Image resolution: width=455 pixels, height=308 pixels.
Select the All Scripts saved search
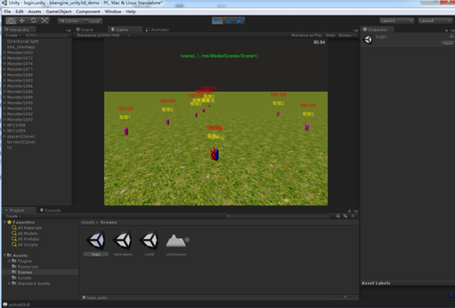25,245
